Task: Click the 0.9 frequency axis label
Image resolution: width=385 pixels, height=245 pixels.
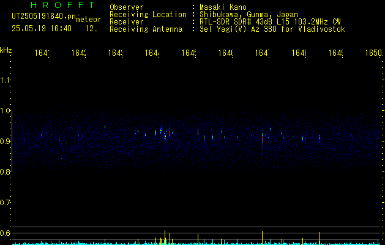Action: 6,141
